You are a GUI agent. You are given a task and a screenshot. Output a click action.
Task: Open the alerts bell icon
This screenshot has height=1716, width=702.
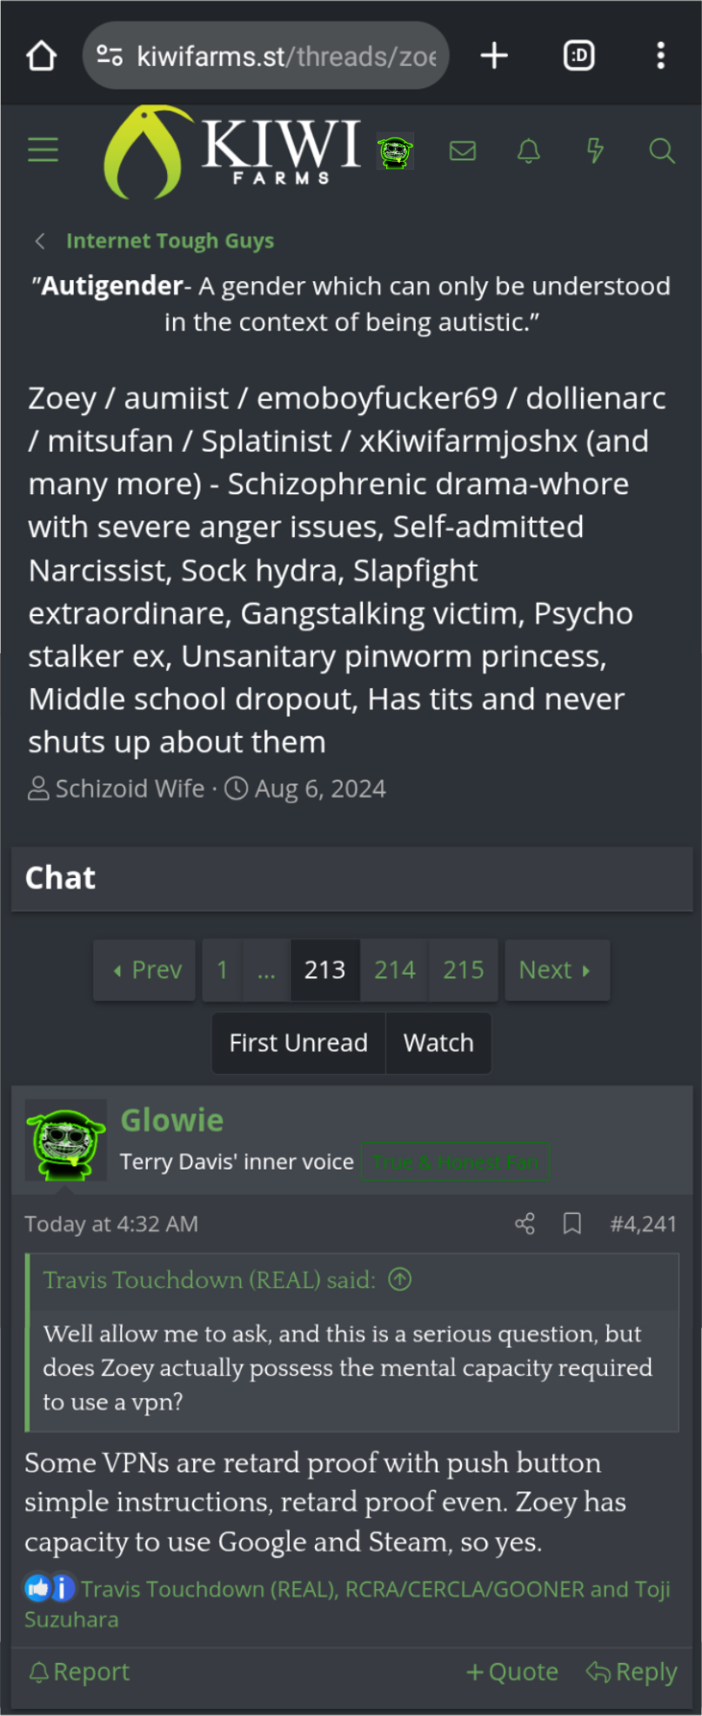[529, 151]
